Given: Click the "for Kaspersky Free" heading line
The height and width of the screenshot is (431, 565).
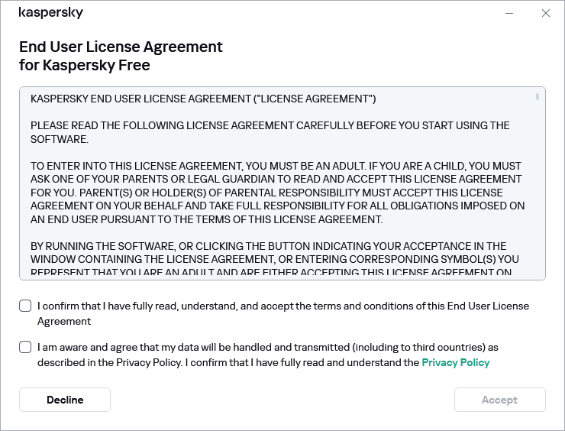Looking at the screenshot, I should pyautogui.click(x=84, y=65).
